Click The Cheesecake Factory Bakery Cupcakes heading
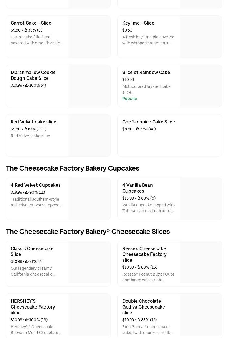 72,168
